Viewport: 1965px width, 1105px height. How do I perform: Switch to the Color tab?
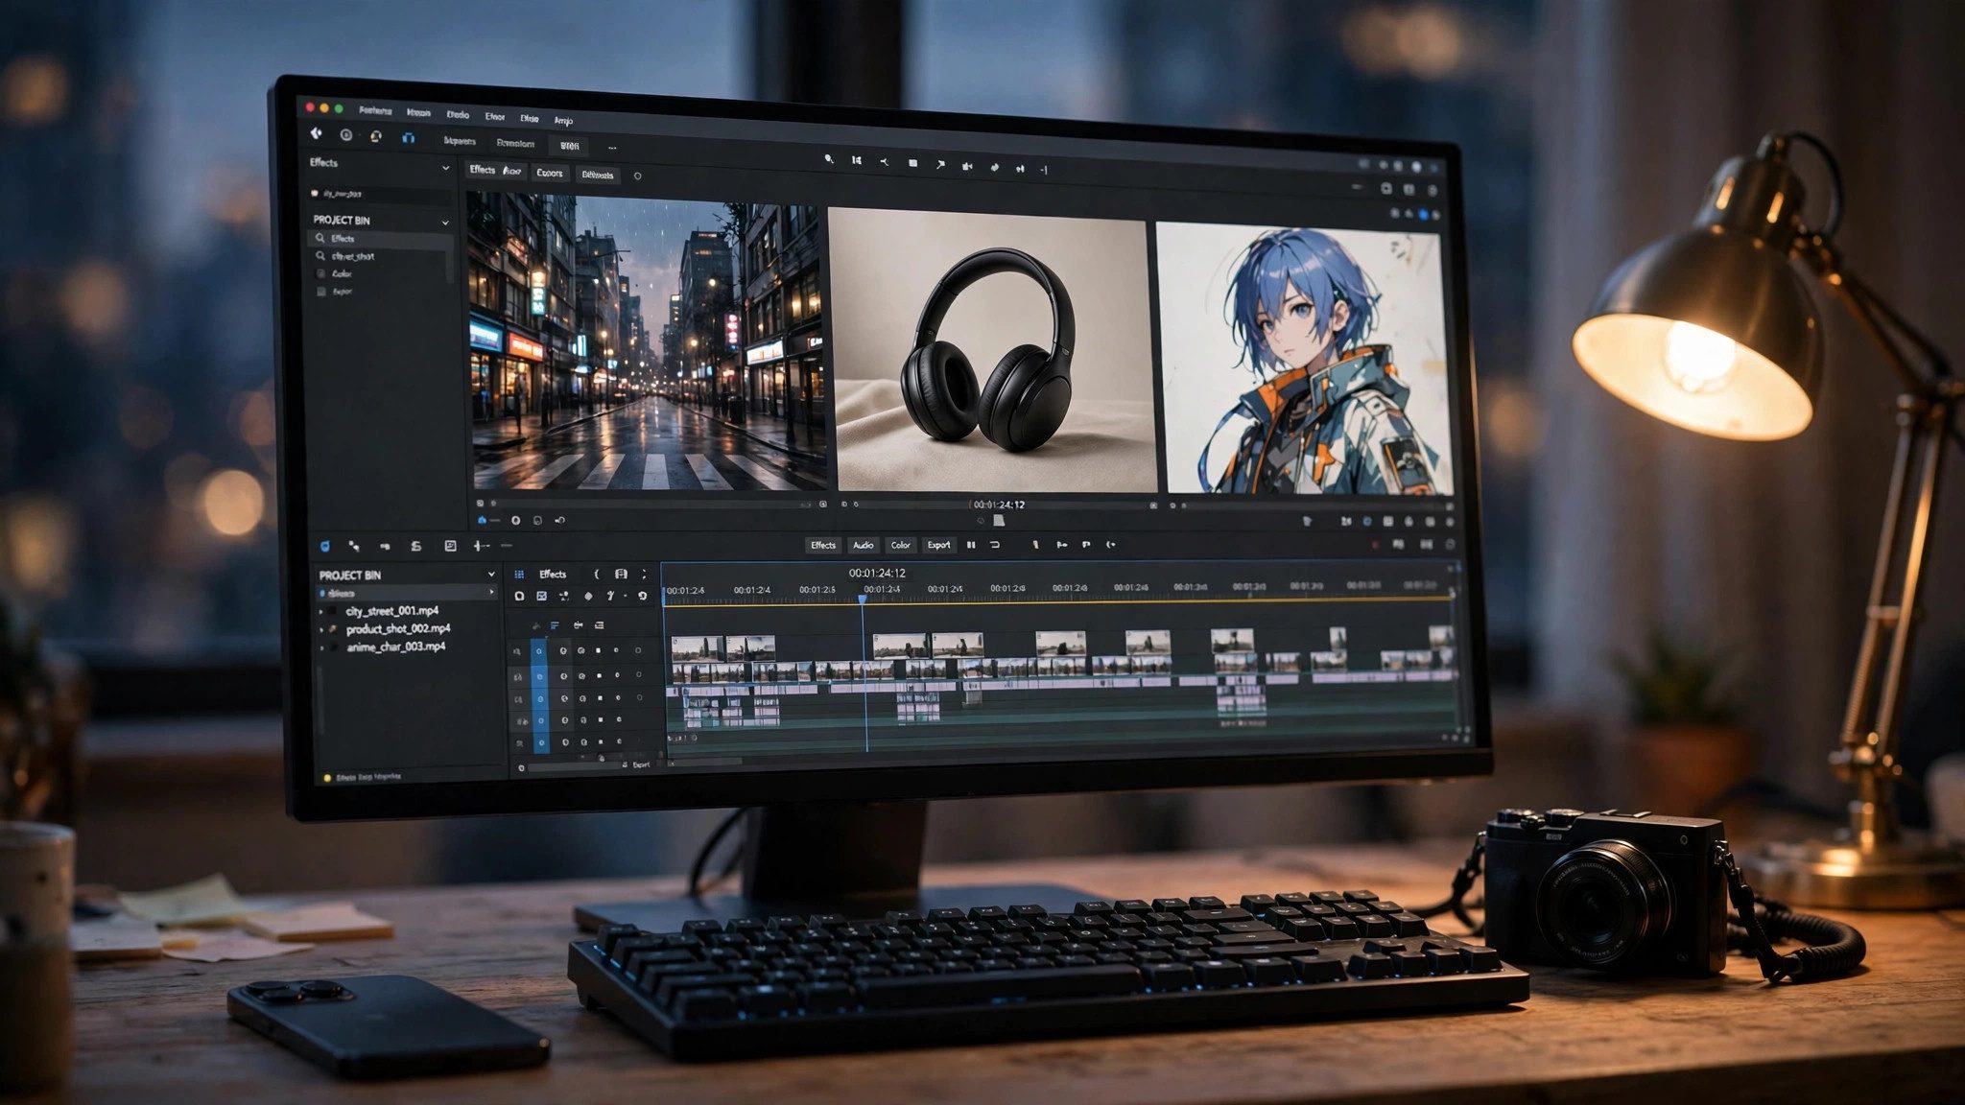[x=900, y=545]
